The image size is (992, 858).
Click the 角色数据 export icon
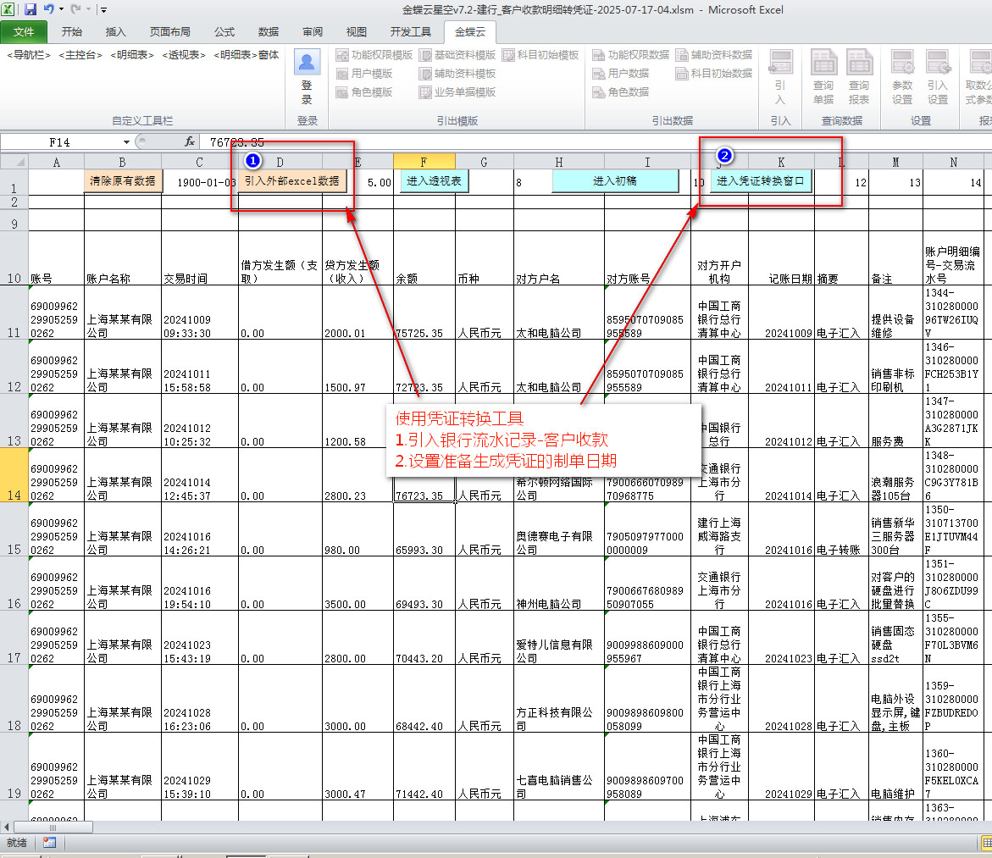point(598,92)
